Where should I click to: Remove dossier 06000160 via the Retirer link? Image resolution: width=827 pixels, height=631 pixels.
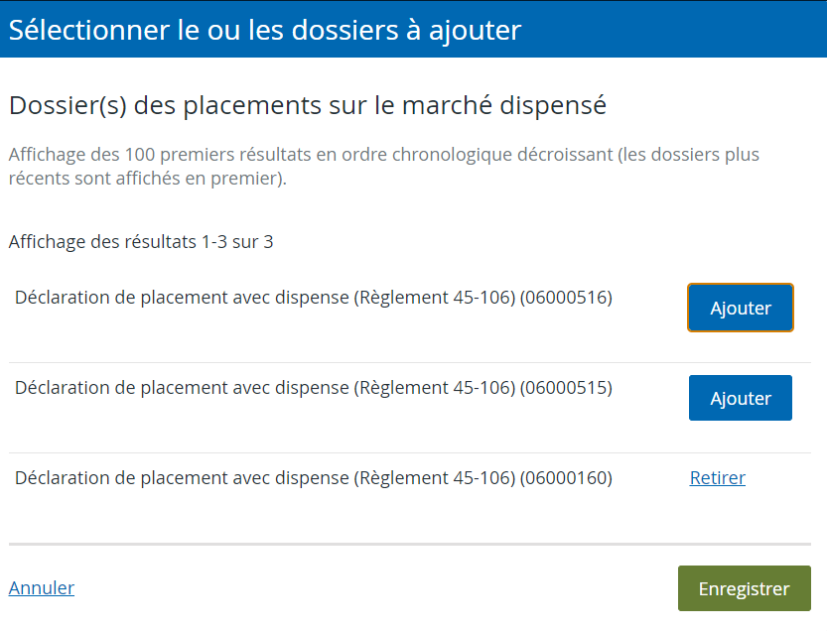click(x=717, y=477)
